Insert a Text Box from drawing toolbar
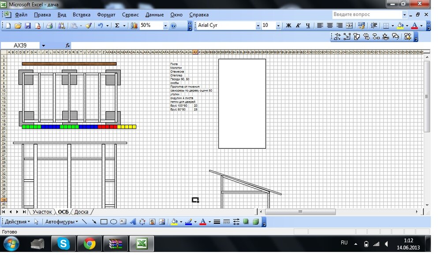The height and width of the screenshot is (262, 441). tap(123, 221)
